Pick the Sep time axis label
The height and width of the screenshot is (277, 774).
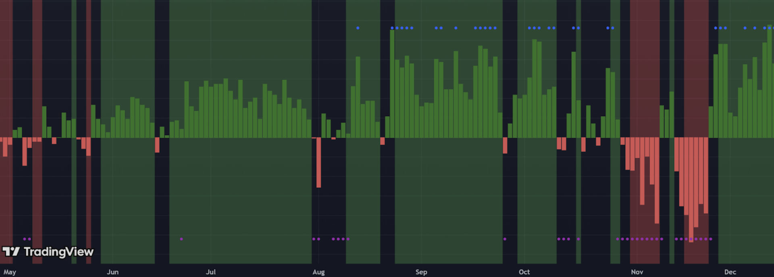click(x=421, y=272)
